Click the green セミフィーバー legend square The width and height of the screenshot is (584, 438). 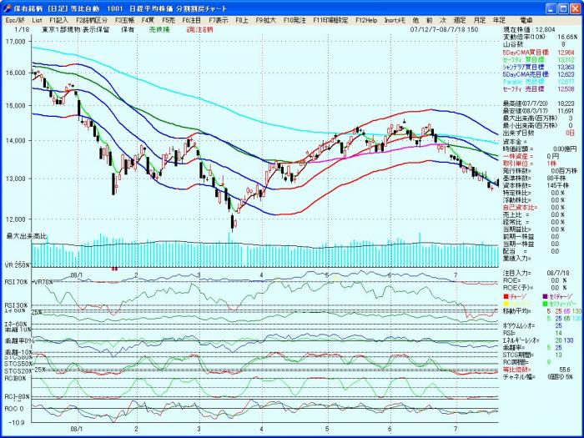click(546, 304)
